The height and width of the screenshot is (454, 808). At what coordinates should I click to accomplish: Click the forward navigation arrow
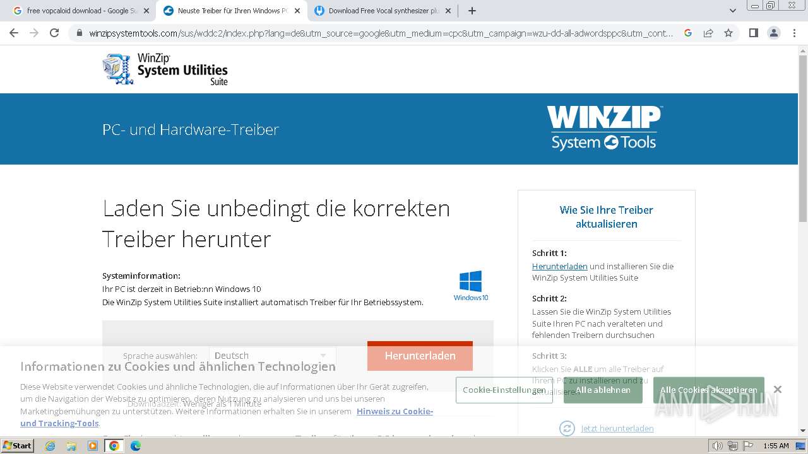34,33
